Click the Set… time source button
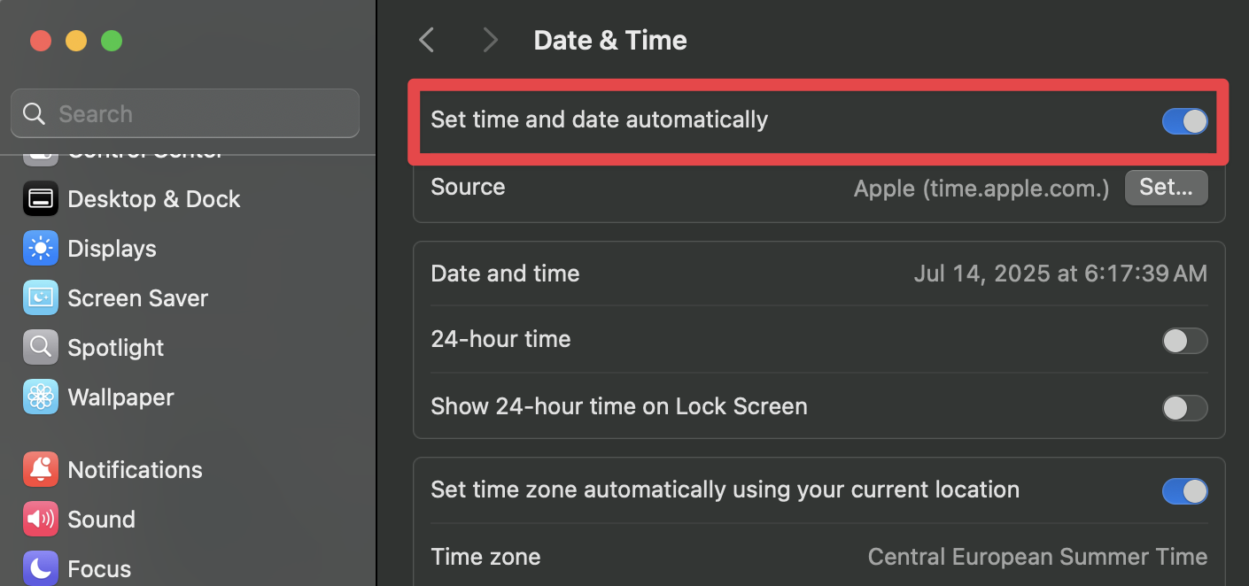Screen dimensions: 1249x586 [x=1166, y=188]
